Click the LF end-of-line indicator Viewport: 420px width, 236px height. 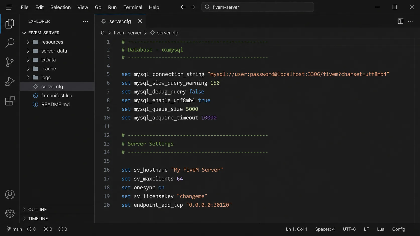pyautogui.click(x=366, y=229)
